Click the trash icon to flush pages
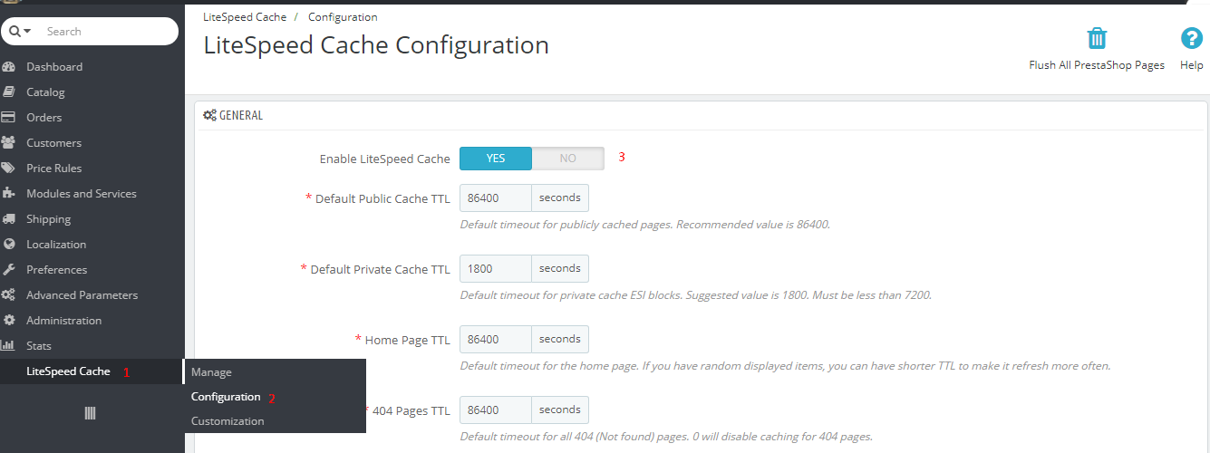 [1097, 38]
